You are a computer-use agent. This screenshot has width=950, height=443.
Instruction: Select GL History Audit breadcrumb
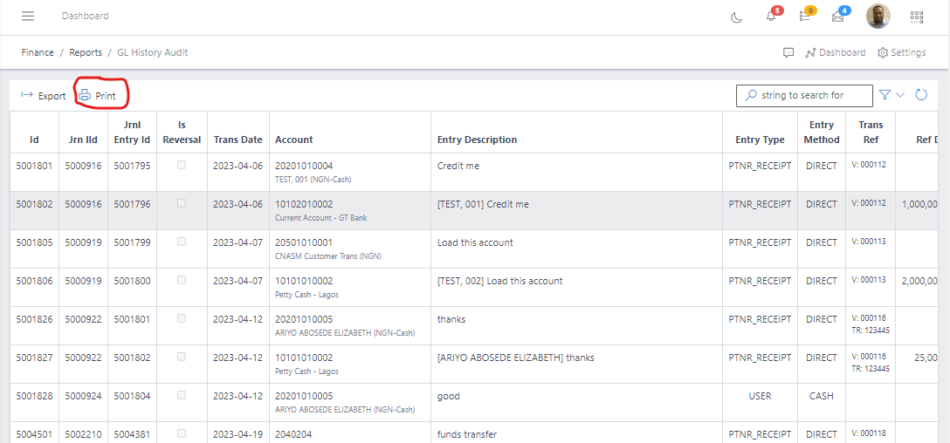click(152, 52)
